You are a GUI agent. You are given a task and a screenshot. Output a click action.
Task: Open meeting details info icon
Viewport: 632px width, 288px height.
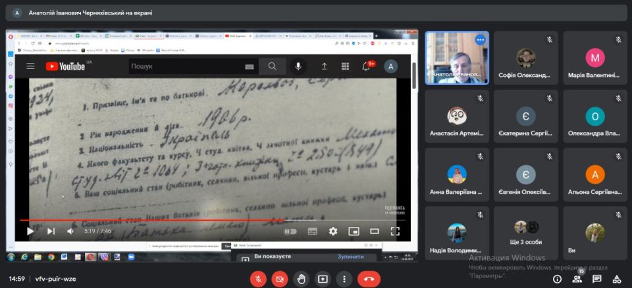tap(557, 279)
